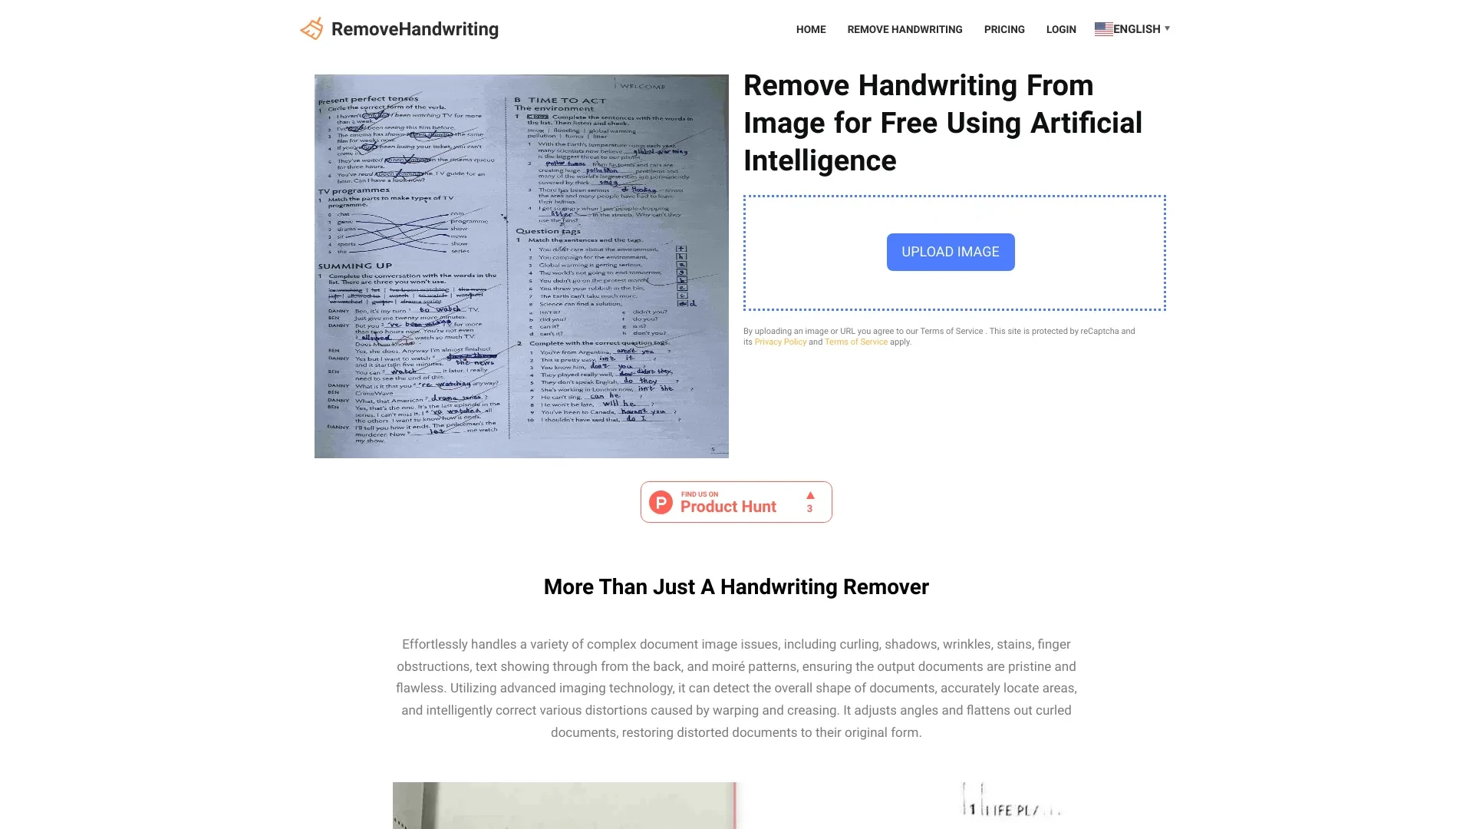Click the REMOVE HANDWRITING navigation tab
This screenshot has width=1473, height=829.
[x=905, y=28]
